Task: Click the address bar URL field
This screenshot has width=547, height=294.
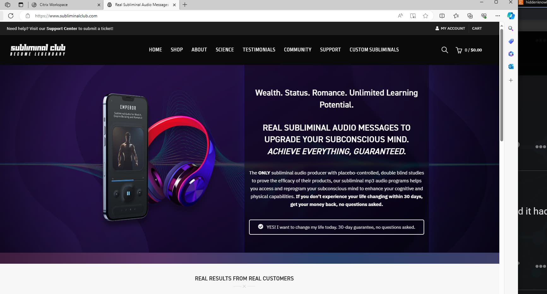Action: click(x=208, y=16)
